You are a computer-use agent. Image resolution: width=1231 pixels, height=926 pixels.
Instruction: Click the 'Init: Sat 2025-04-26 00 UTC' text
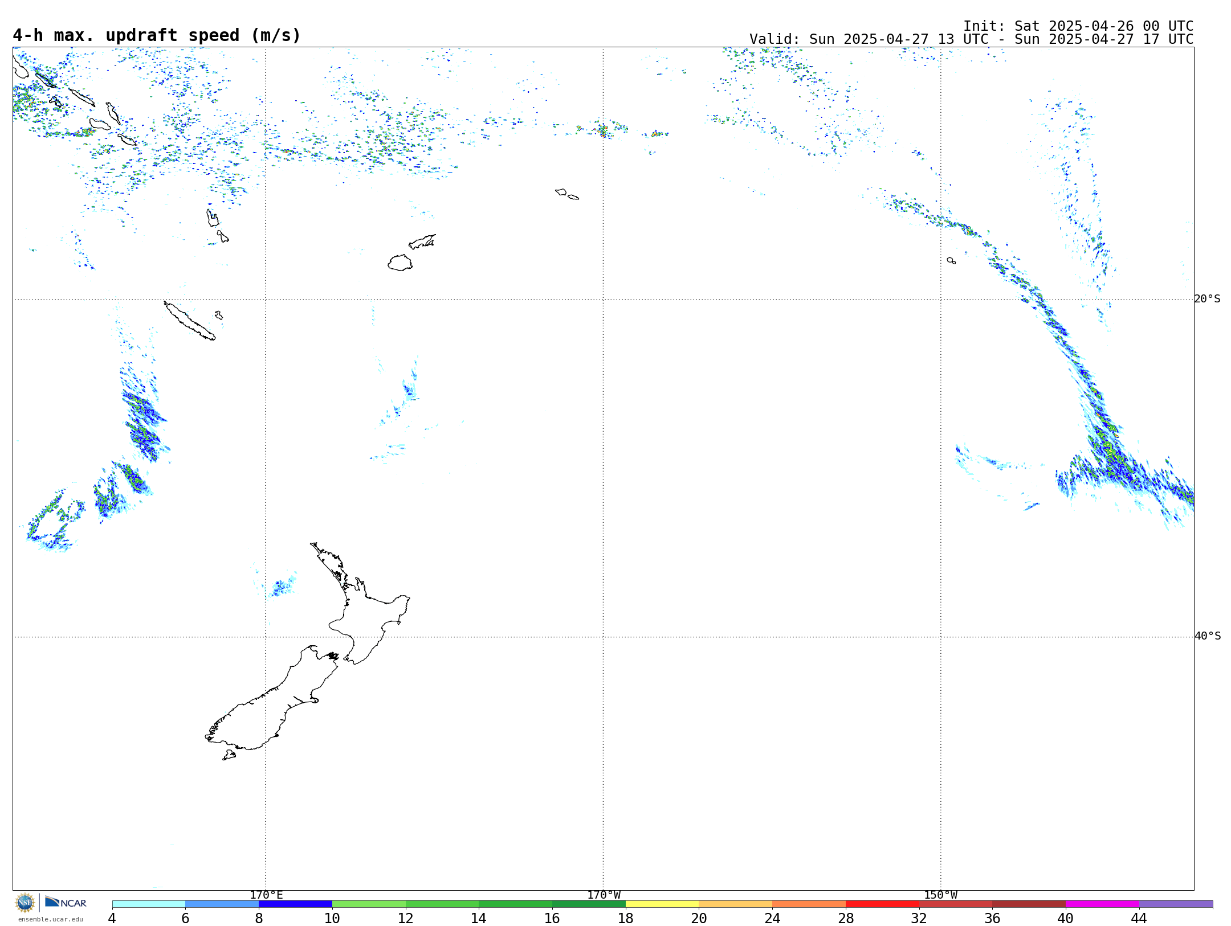tap(1078, 26)
